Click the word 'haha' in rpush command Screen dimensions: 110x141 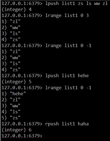coord(83,124)
